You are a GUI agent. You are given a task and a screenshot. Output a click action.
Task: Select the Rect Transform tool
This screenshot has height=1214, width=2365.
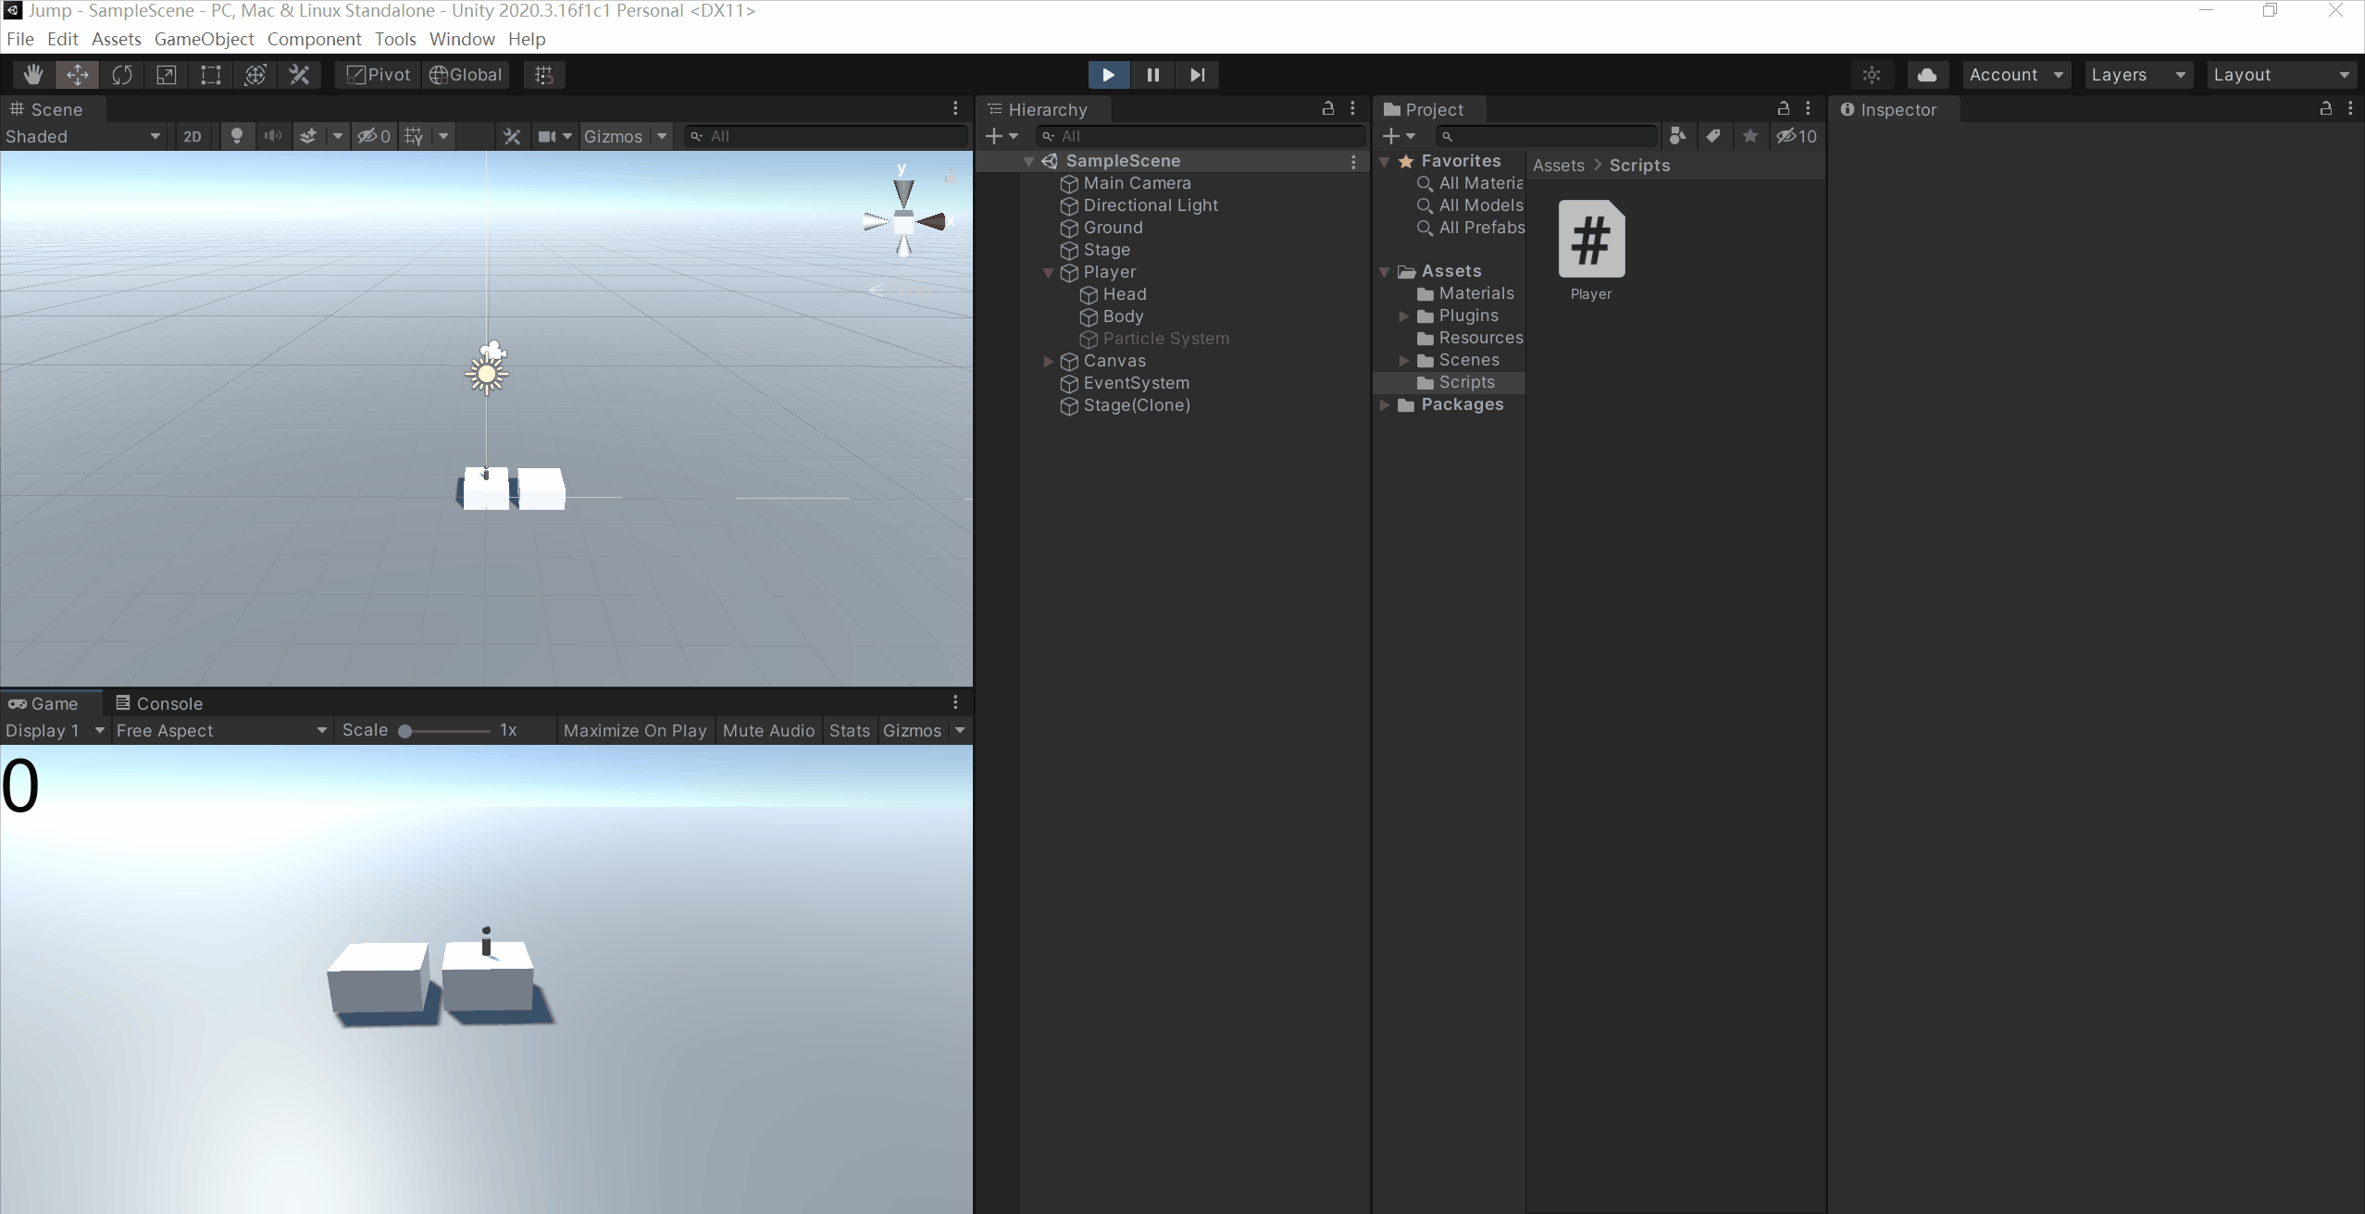point(211,75)
